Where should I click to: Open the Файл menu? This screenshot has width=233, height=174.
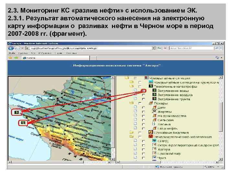coord(12,53)
